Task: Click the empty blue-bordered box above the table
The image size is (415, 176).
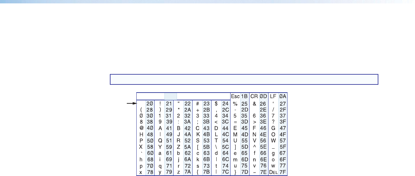Action: coord(244,79)
